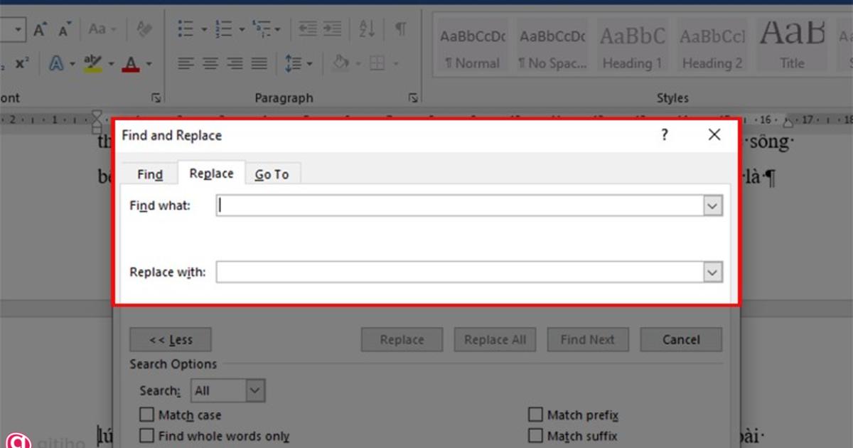Click the Increase Font Size icon
The image size is (853, 448).
[x=41, y=29]
